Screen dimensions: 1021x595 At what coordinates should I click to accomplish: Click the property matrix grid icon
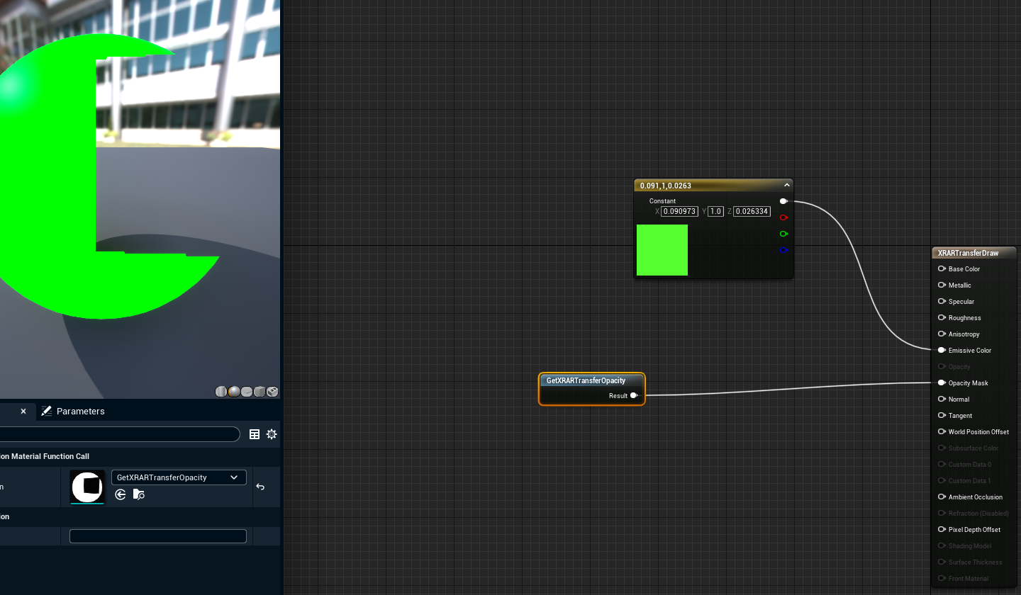pos(255,434)
